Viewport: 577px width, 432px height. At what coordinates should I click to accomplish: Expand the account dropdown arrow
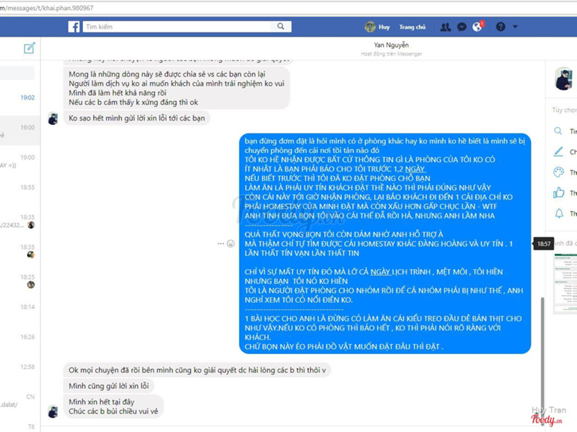tap(515, 27)
